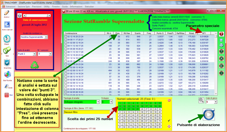Click the table vertical scrollbar down arrow
This screenshot has width=227, height=132.
[216, 94]
